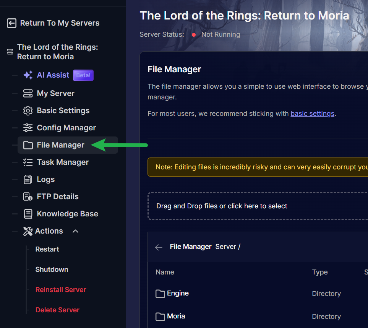Click the Logs document icon
This screenshot has width=368, height=328.
pos(28,179)
